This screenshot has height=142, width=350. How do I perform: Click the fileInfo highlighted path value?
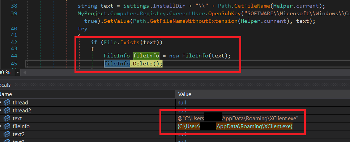pyautogui.click(x=235, y=126)
